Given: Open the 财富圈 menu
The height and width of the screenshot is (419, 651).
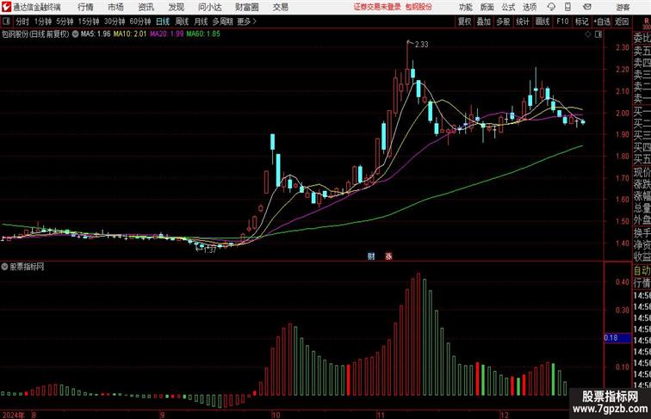Looking at the screenshot, I should click(x=247, y=7).
